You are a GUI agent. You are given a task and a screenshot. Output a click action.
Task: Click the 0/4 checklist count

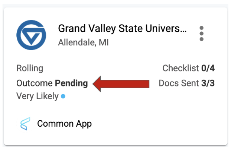click(x=208, y=69)
